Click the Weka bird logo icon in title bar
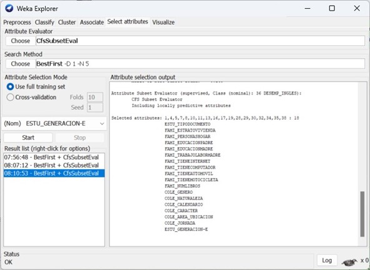Viewport: 370px width, 270px height. tap(9, 9)
